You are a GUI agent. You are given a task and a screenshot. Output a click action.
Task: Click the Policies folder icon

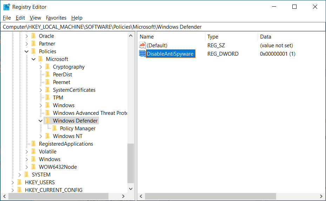pos(33,51)
